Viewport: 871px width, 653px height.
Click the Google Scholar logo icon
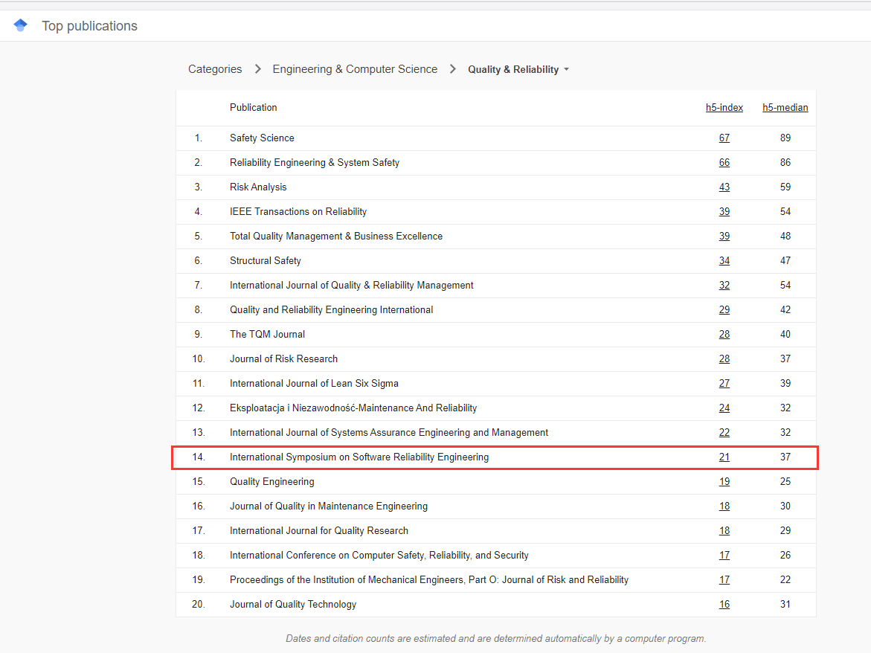(x=21, y=25)
